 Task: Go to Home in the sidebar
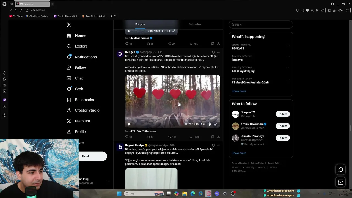(76, 35)
